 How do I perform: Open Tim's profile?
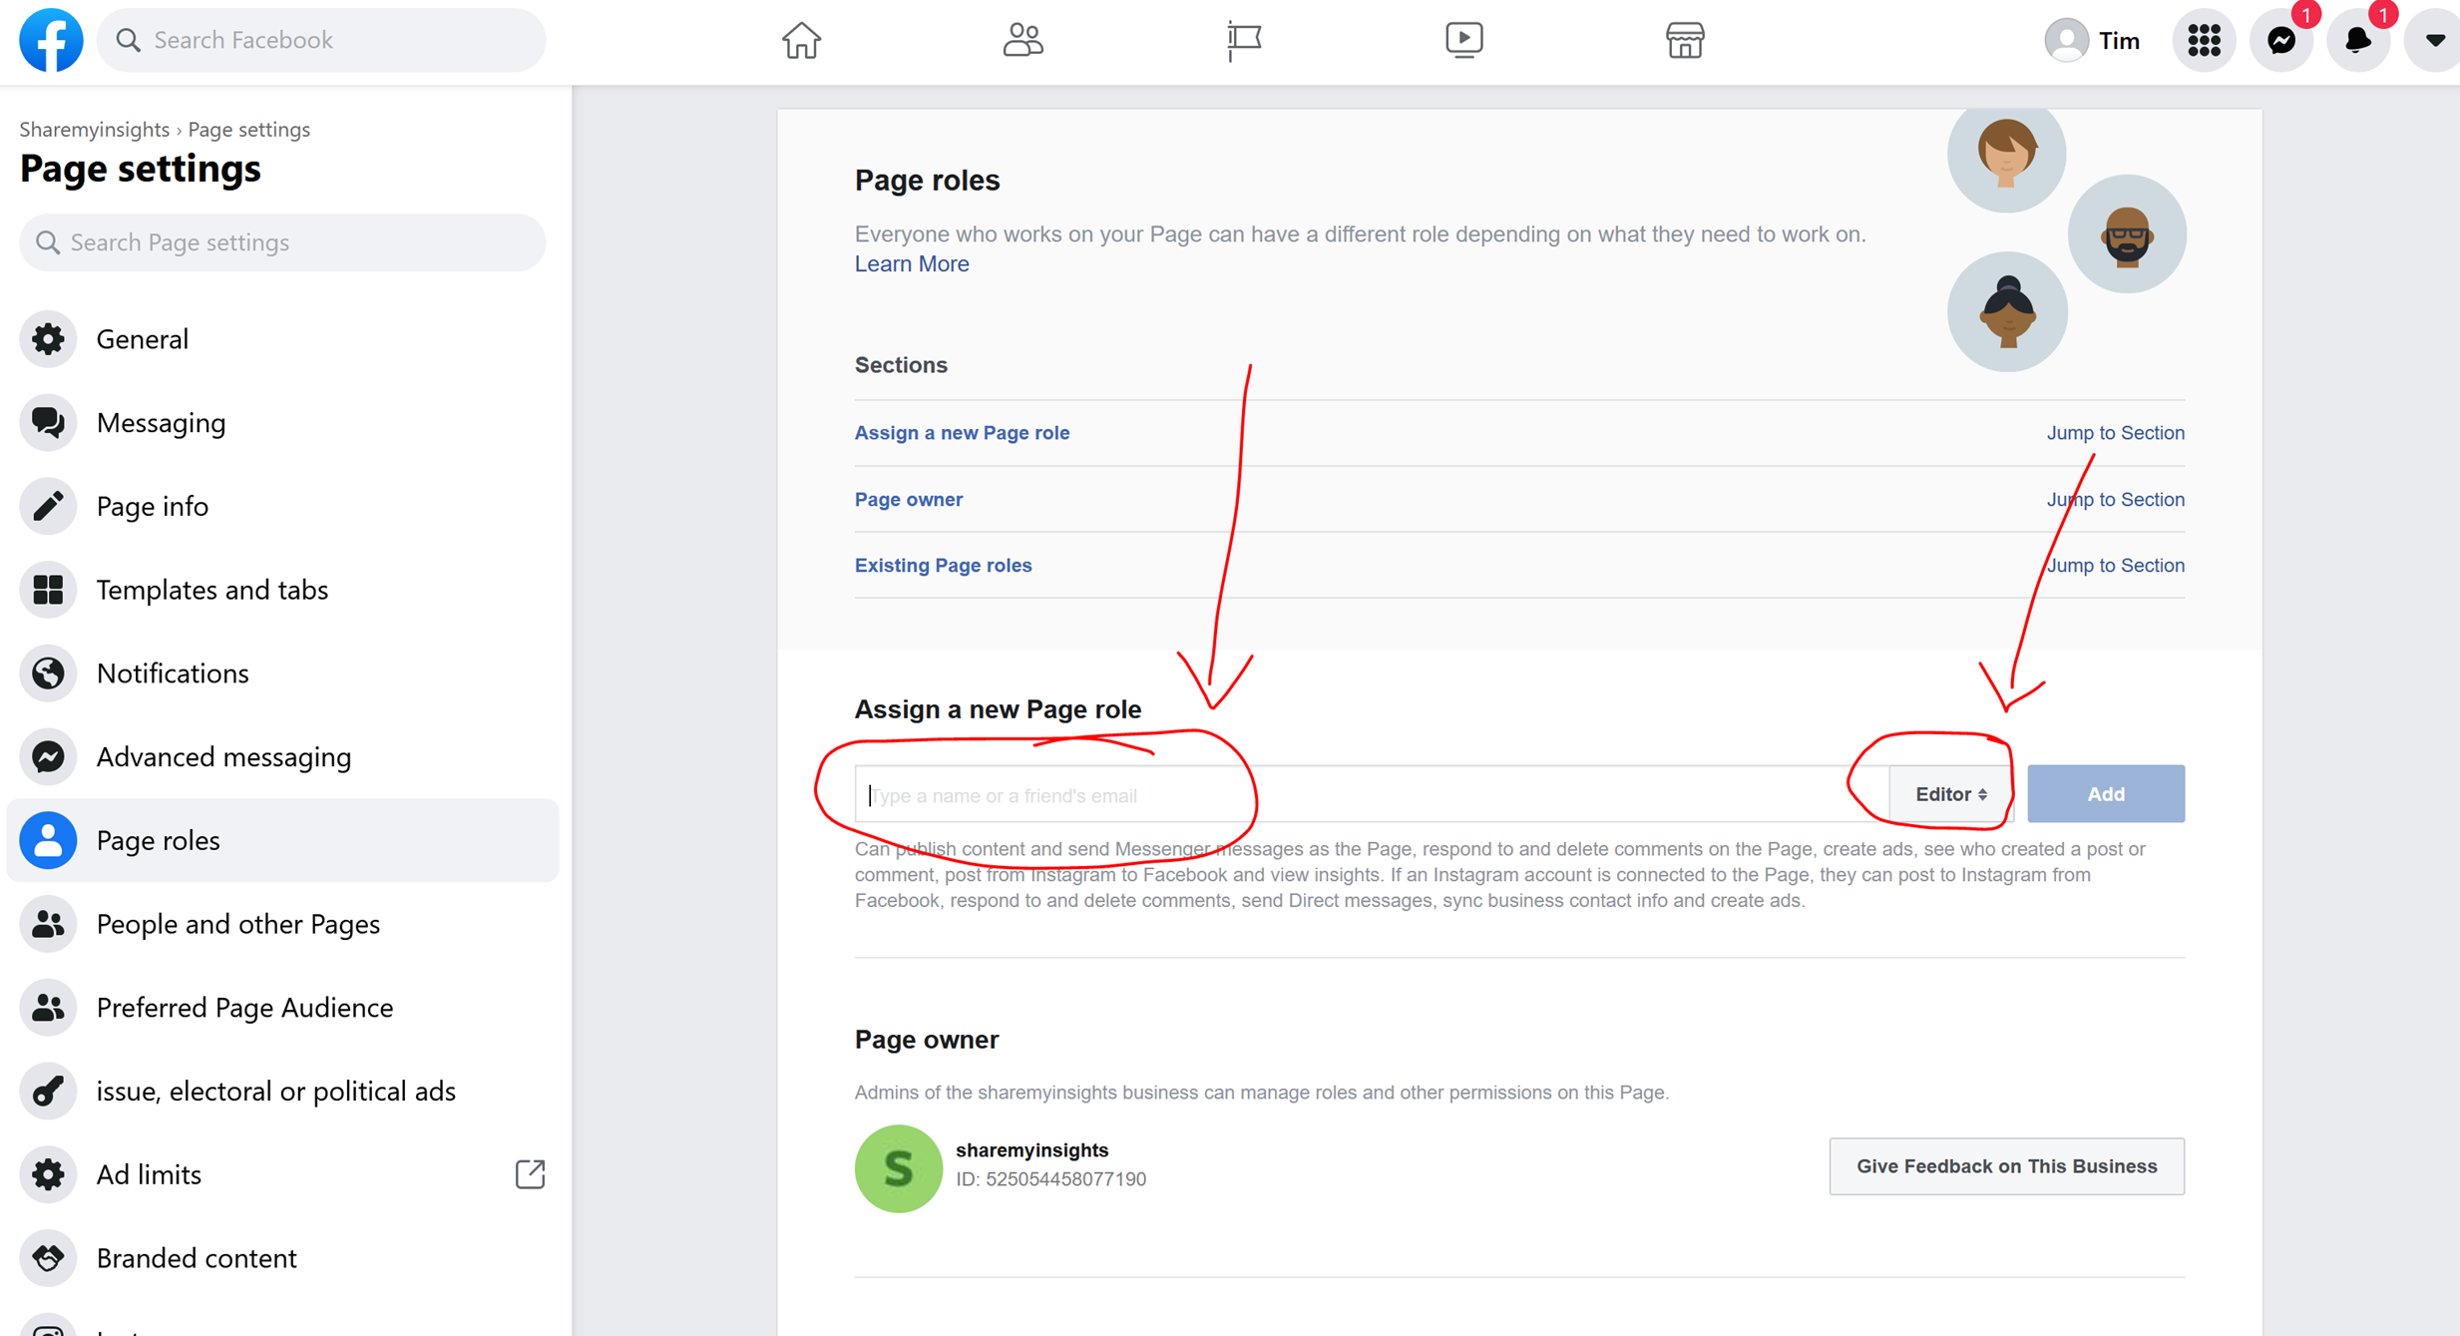[2092, 40]
